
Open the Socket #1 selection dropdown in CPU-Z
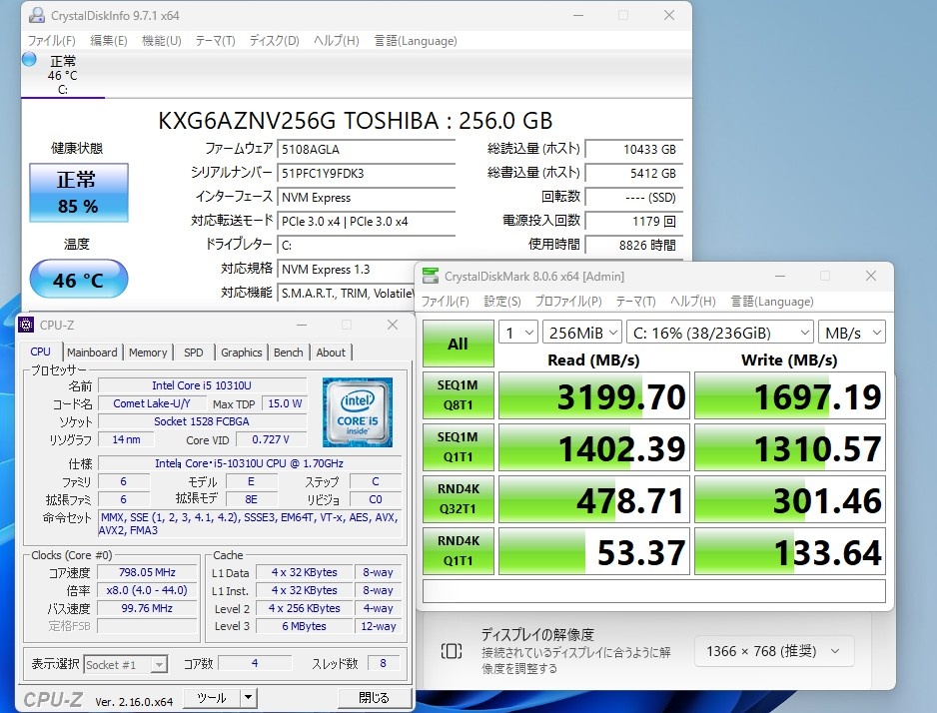[126, 665]
